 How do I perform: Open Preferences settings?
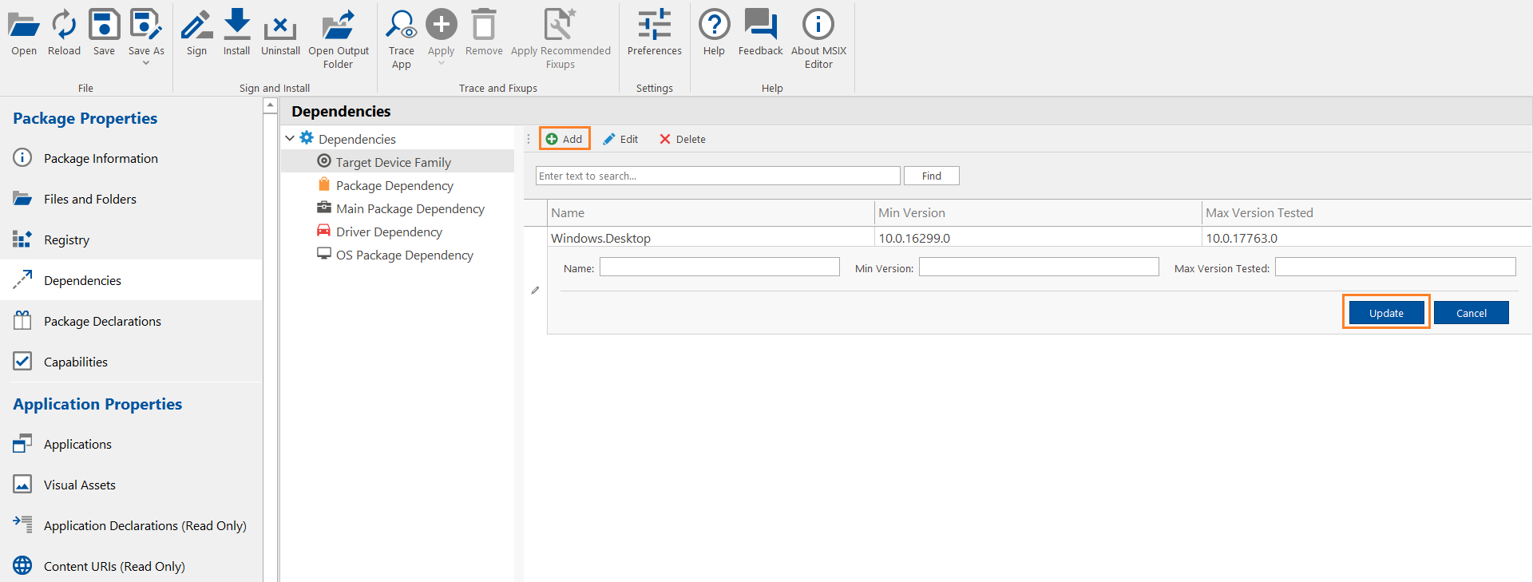click(x=654, y=26)
